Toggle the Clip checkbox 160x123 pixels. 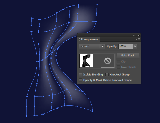[118, 62]
